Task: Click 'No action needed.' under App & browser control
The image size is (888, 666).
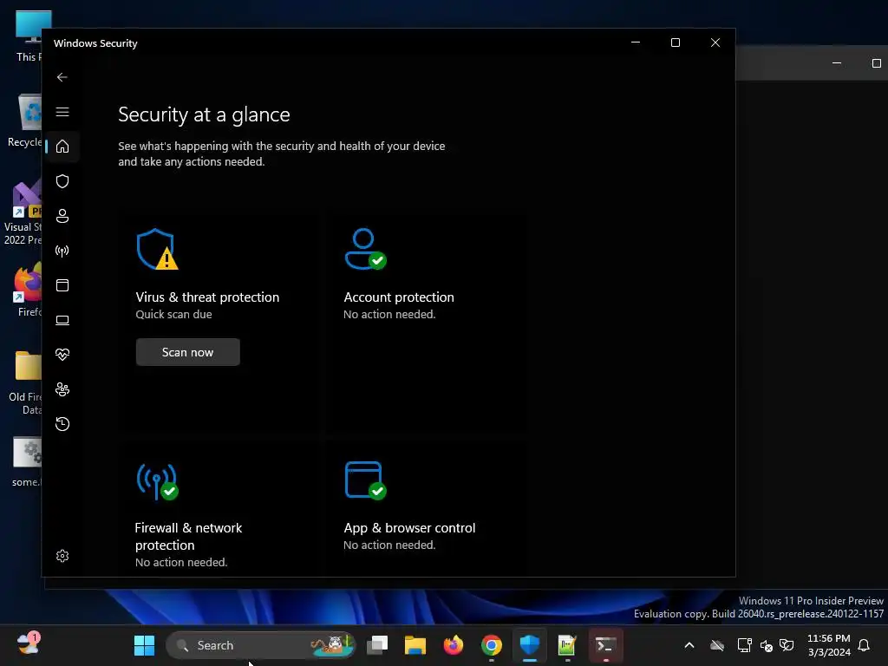Action: tap(389, 545)
